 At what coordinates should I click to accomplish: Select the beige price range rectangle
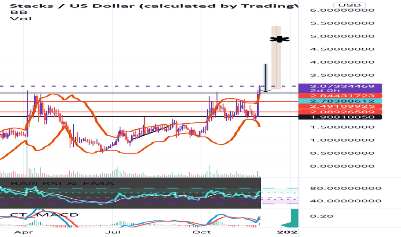[276, 57]
